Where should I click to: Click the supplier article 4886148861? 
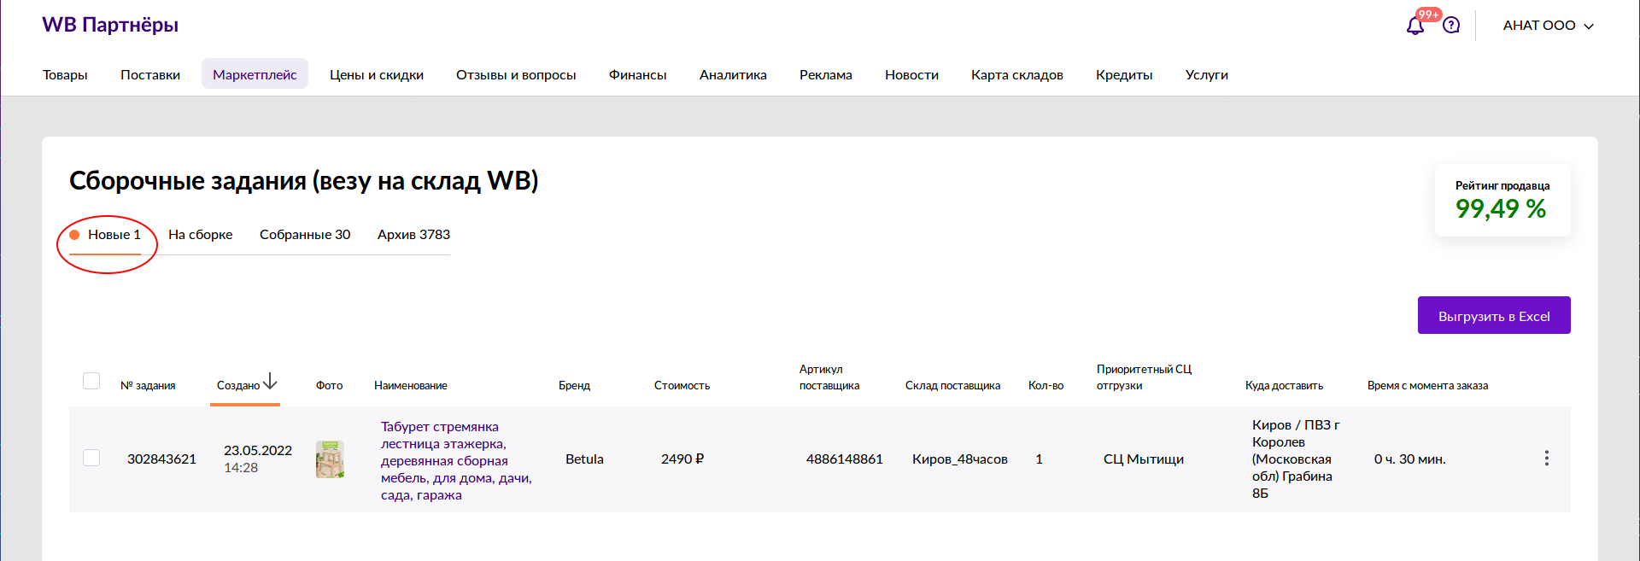[845, 459]
